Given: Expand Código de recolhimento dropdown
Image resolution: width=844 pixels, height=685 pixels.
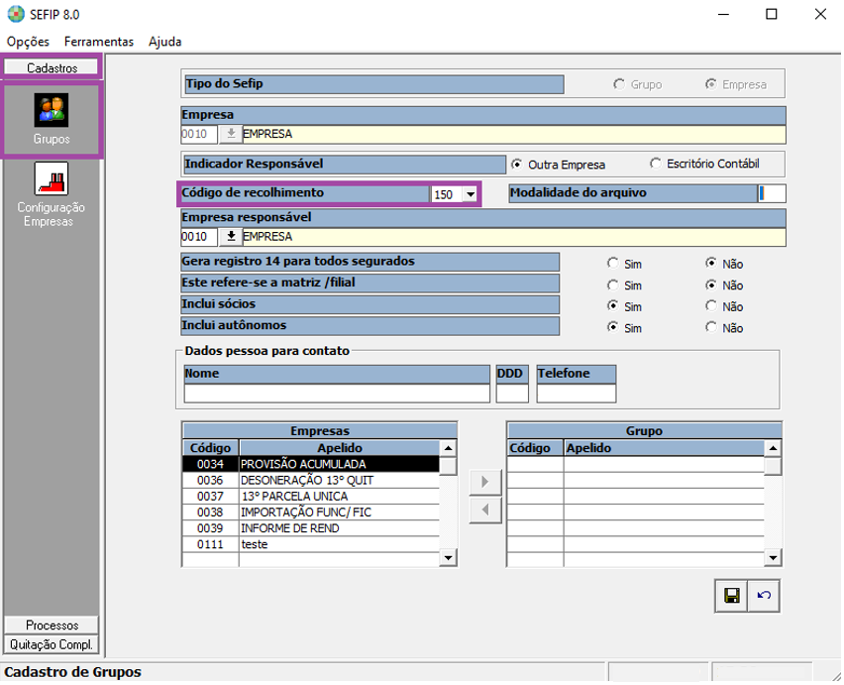Looking at the screenshot, I should 471,194.
